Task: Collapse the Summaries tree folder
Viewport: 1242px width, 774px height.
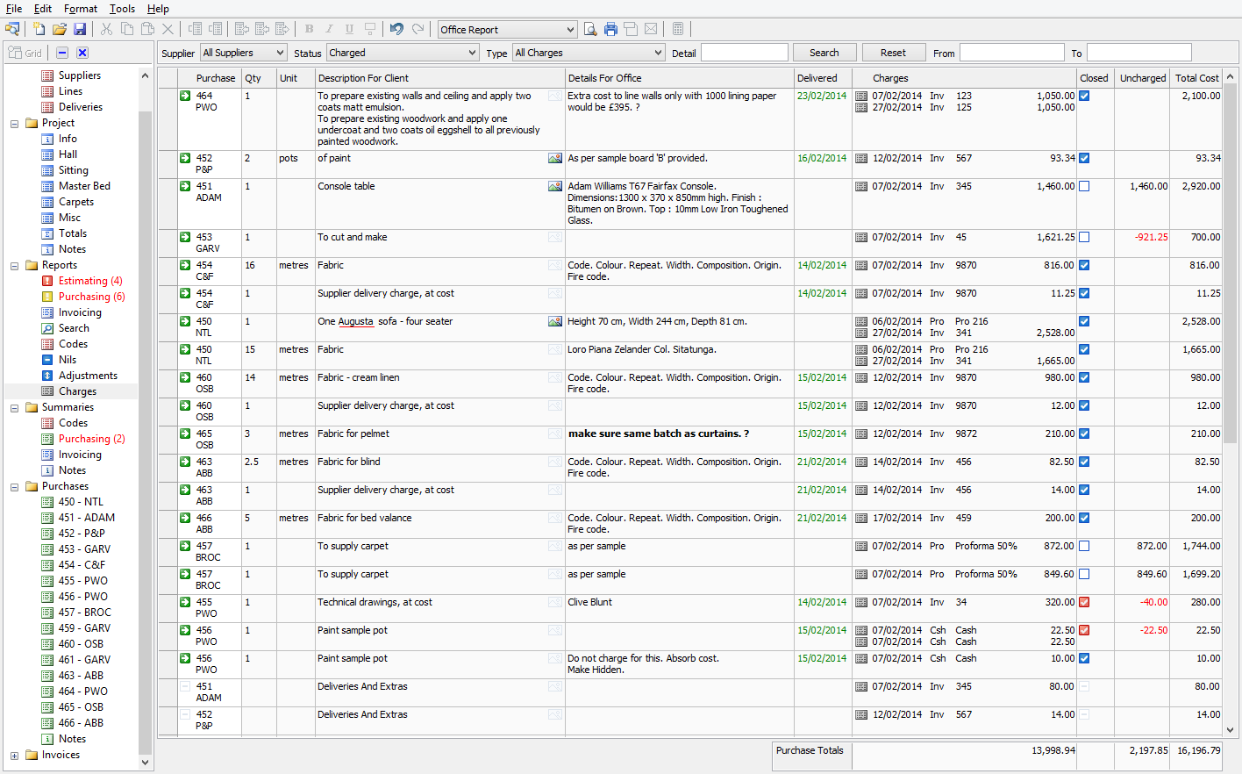Action: [x=14, y=408]
